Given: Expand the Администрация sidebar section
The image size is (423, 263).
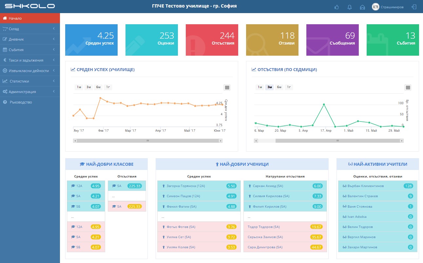Looking at the screenshot, I should [x=30, y=92].
